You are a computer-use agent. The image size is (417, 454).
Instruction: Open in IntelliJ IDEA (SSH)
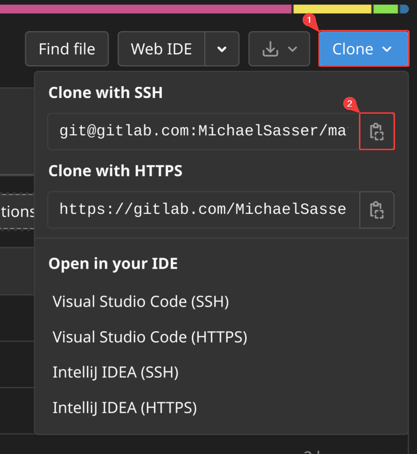(115, 372)
